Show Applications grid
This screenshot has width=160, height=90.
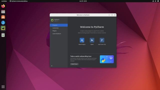click(x=3, y=87)
